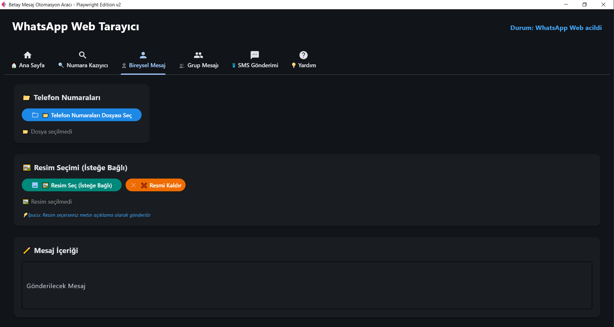
Task: Click the Telefon Numaraları section heading
Action: (x=67, y=98)
